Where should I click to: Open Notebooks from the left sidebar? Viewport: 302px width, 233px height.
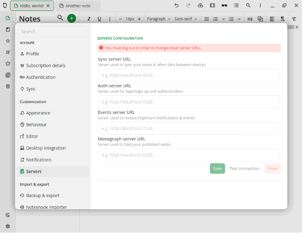click(x=8, y=29)
